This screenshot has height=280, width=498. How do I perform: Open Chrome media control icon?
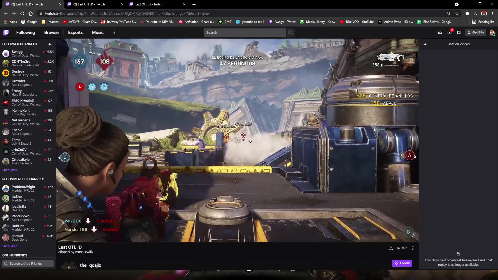[x=475, y=13]
